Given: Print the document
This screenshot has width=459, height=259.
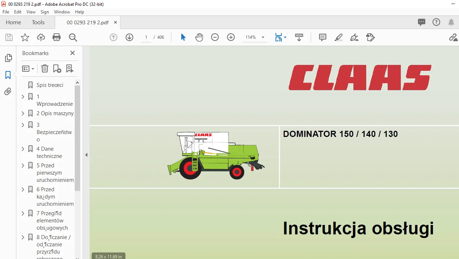Looking at the screenshot, I should 57,37.
